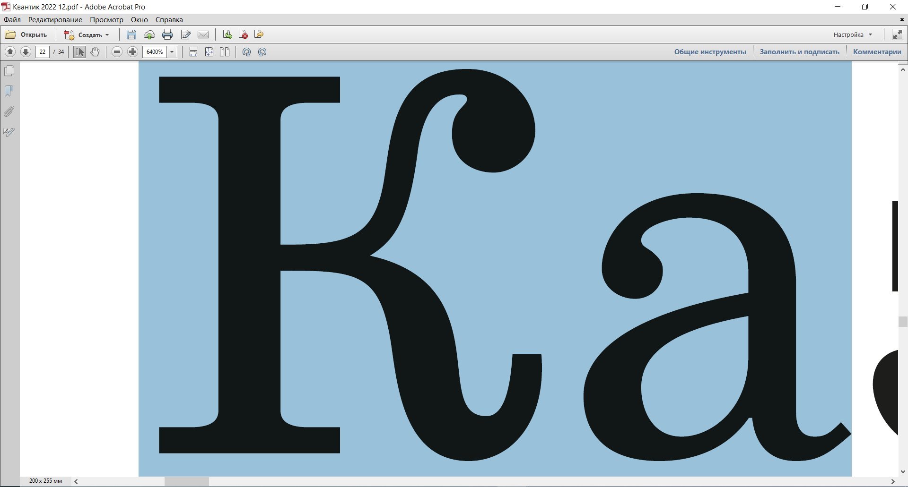Go to the next page arrow

click(x=26, y=52)
